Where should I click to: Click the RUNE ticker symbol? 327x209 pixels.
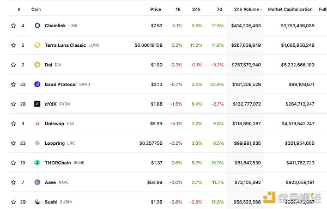[x=79, y=163]
